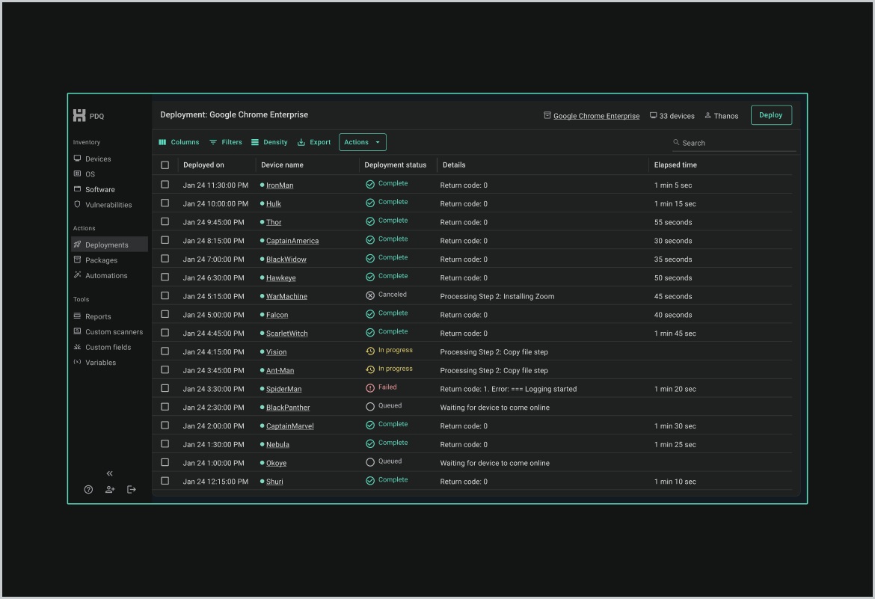Click the Deploy button
Screen dimensions: 875x599
tap(770, 115)
